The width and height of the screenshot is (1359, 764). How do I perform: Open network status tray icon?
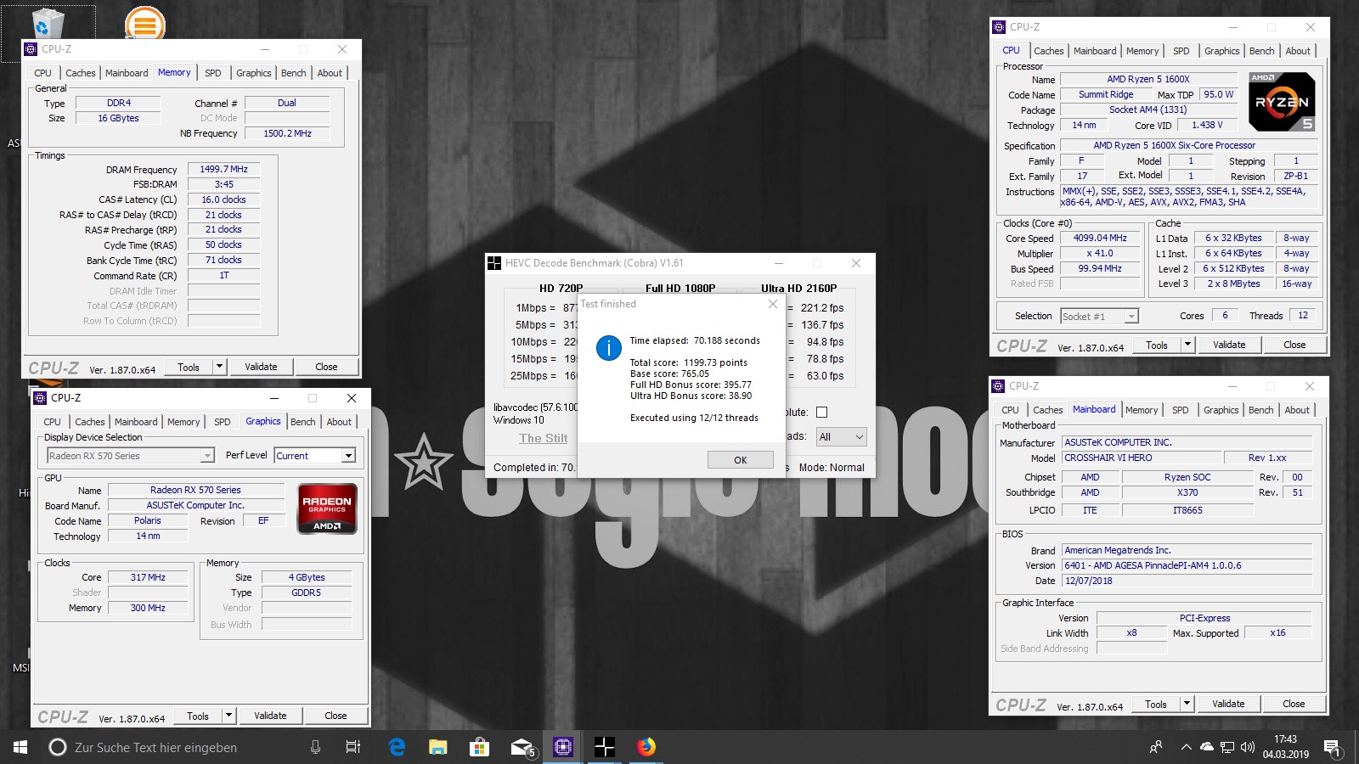click(1227, 747)
